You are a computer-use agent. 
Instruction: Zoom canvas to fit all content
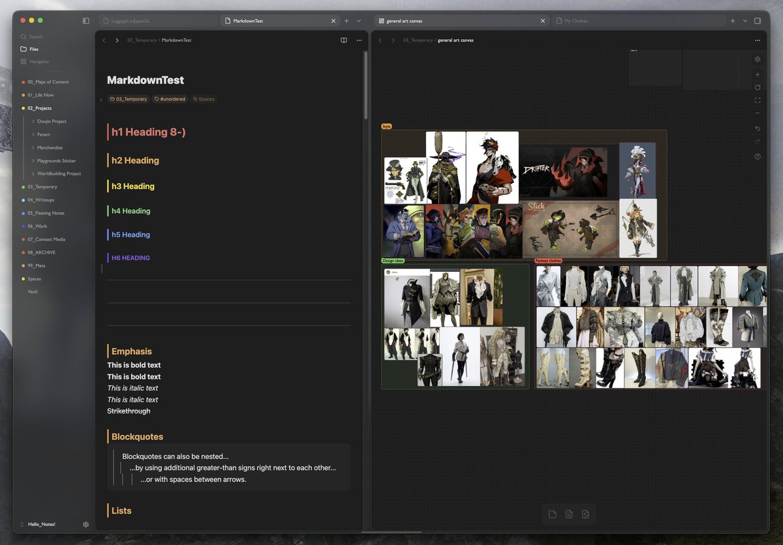pyautogui.click(x=758, y=100)
